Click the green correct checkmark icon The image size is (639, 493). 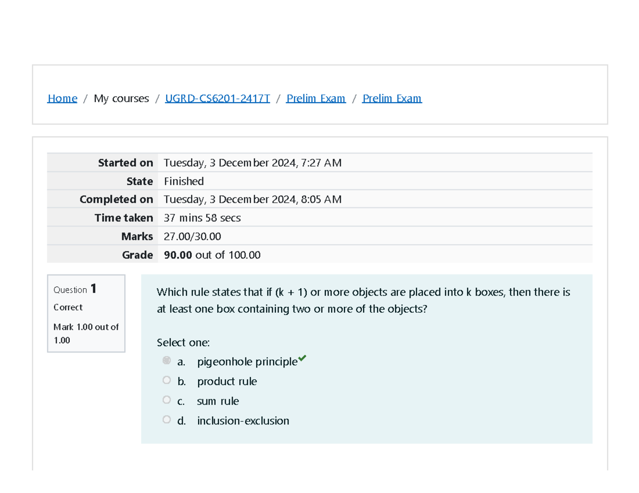[x=302, y=358]
